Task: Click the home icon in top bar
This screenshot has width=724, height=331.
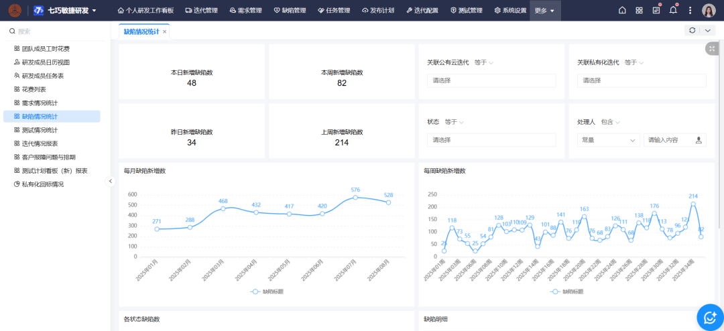Action: tap(622, 11)
